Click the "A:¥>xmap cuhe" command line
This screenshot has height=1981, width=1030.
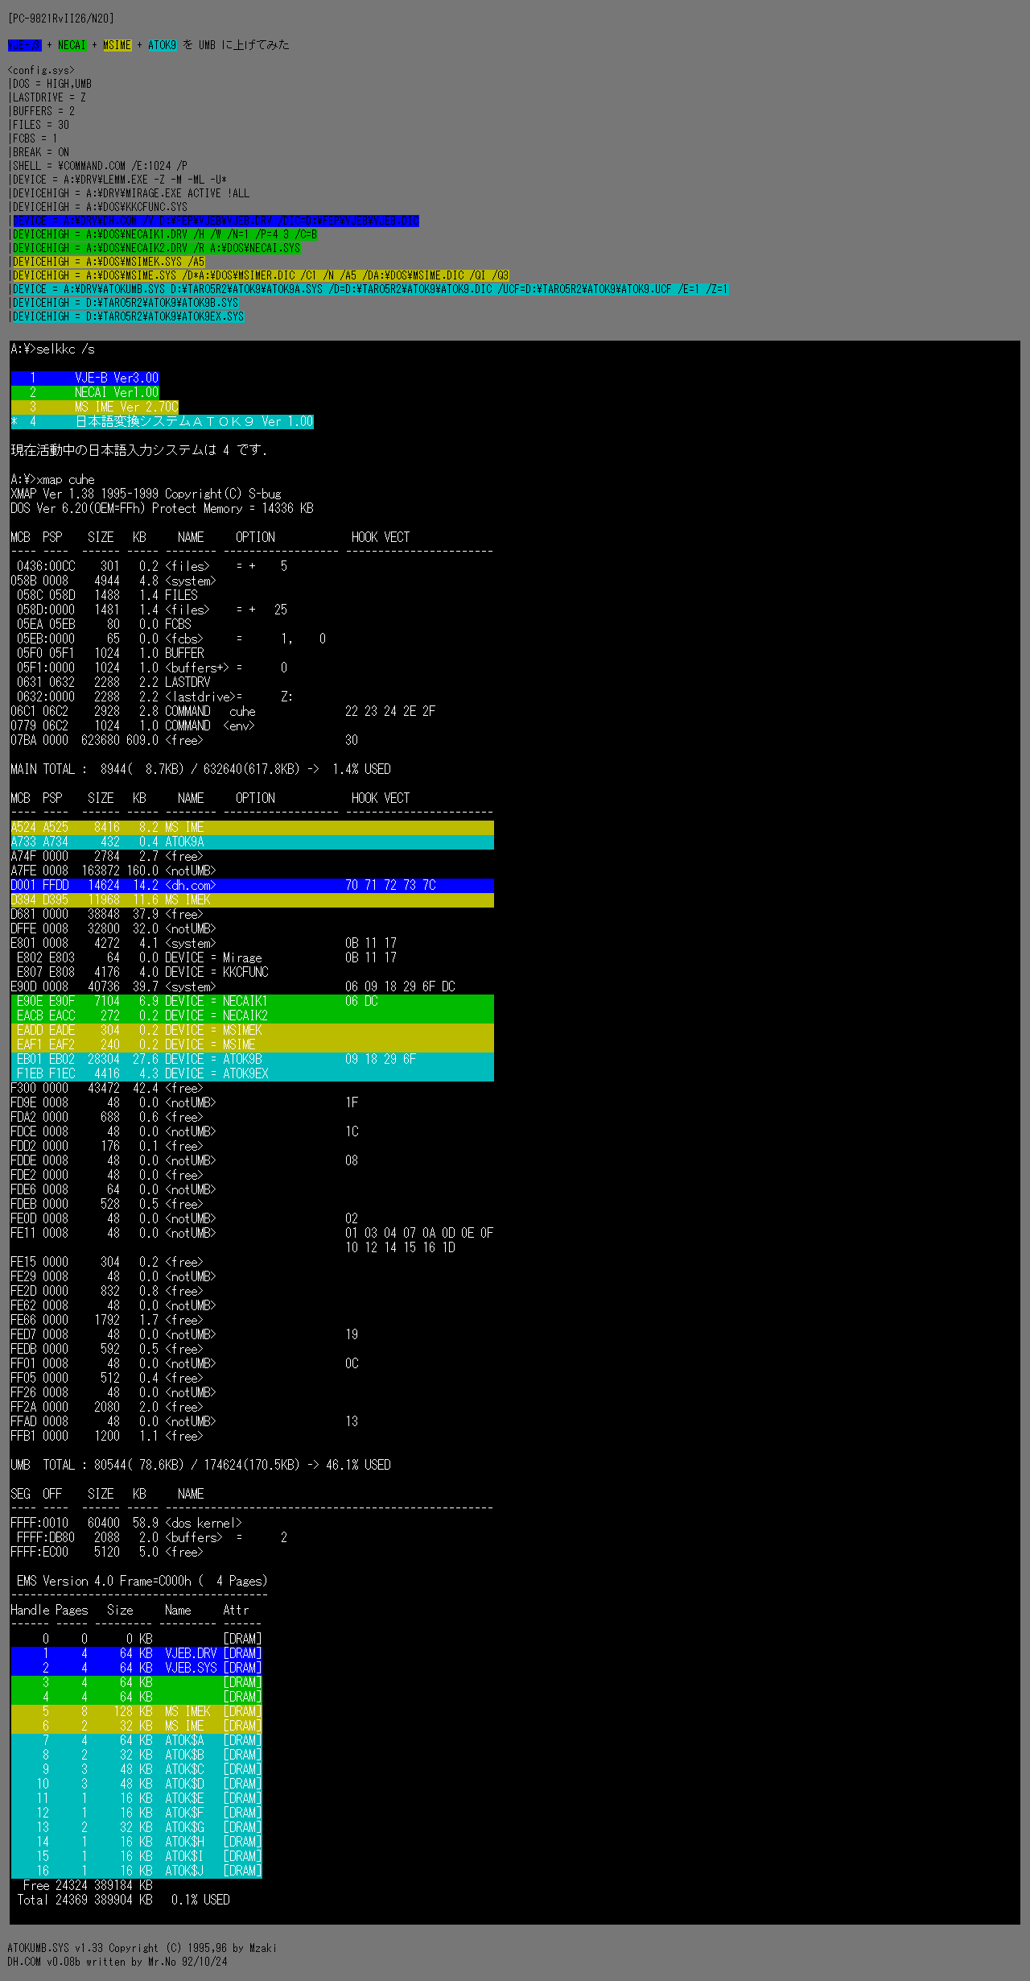[52, 480]
